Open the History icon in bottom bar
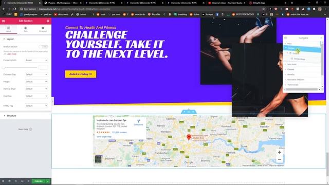 (16, 181)
